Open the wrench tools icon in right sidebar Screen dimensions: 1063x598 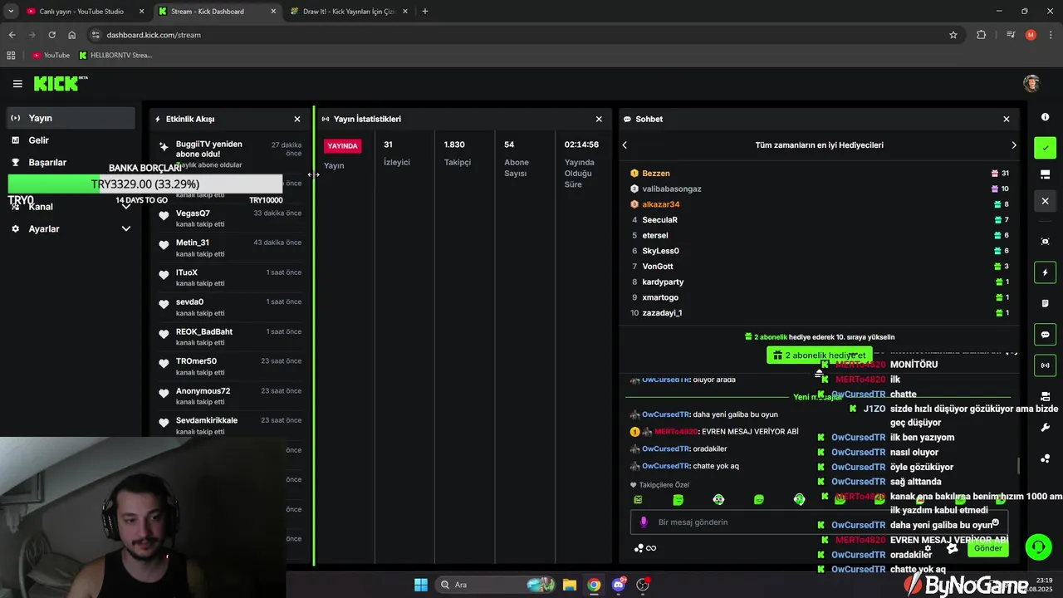point(1045,427)
